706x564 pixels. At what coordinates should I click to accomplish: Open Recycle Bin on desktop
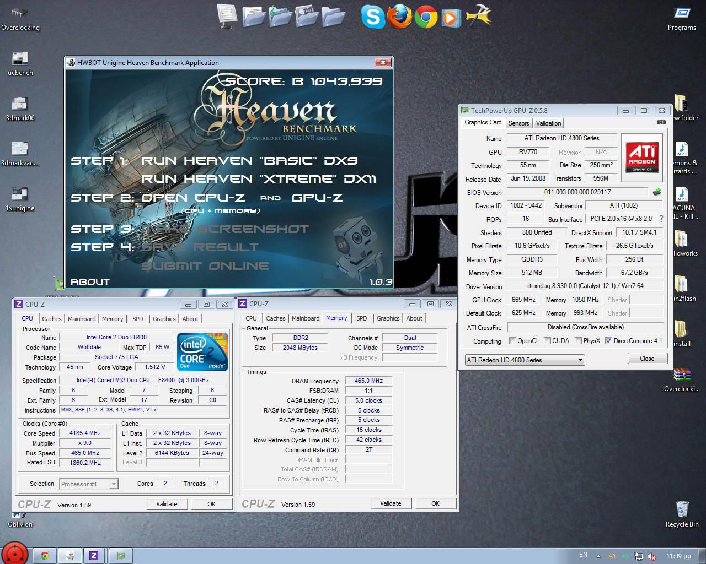click(x=682, y=514)
